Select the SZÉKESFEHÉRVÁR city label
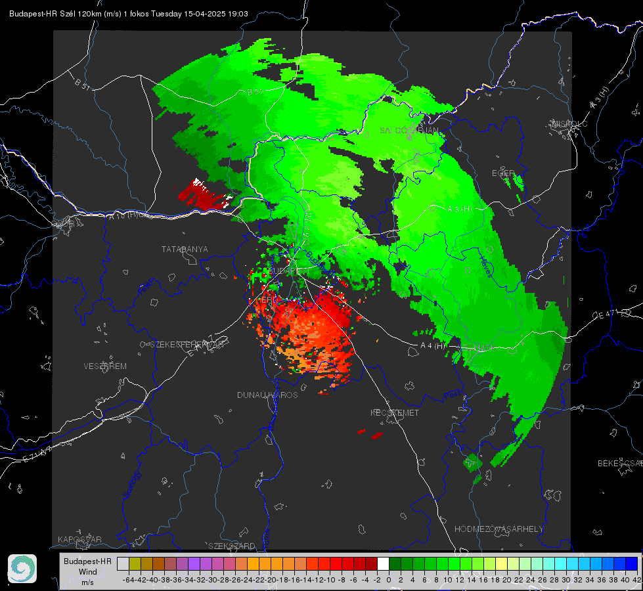This screenshot has width=643, height=591. pos(188,345)
